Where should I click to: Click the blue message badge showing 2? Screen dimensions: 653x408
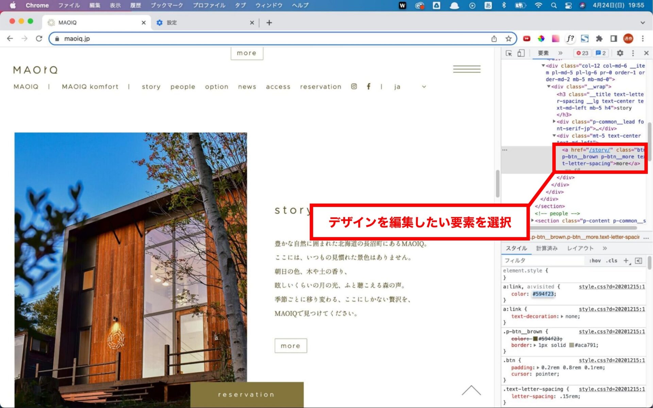click(x=601, y=53)
